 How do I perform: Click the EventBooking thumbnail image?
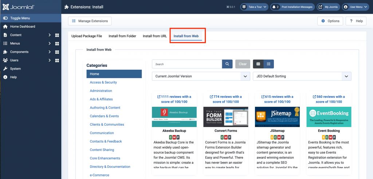pos(329,117)
